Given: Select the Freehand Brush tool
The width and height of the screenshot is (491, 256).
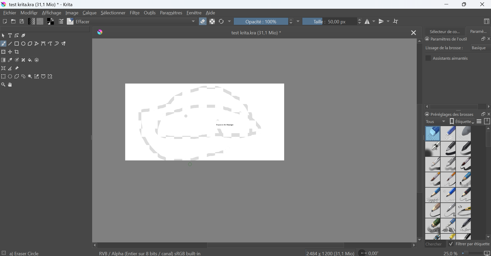Looking at the screenshot, I should [x=3, y=44].
